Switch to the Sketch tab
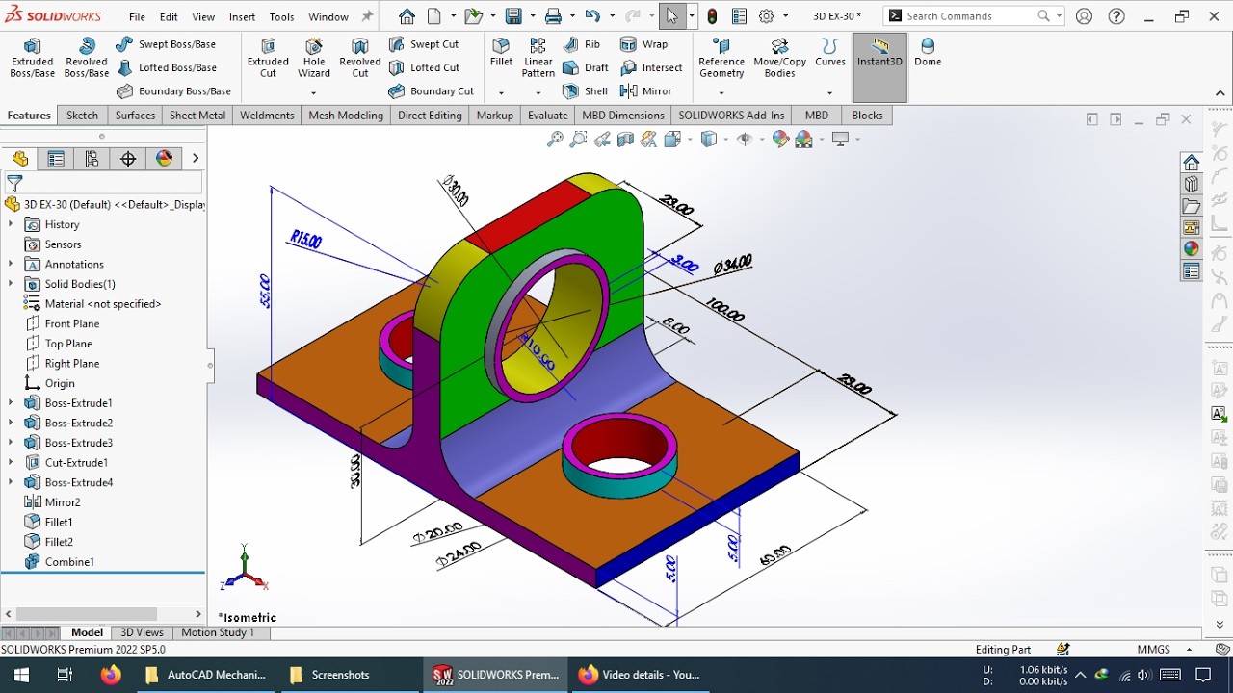This screenshot has width=1233, height=693. coord(82,115)
